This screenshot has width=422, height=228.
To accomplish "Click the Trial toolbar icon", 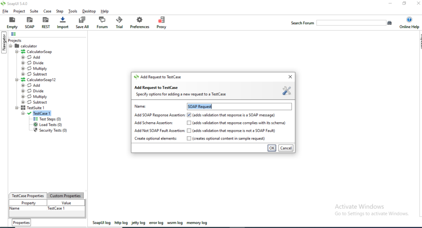I will click(119, 20).
